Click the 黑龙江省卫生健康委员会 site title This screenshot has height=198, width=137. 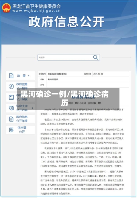click(36, 6)
